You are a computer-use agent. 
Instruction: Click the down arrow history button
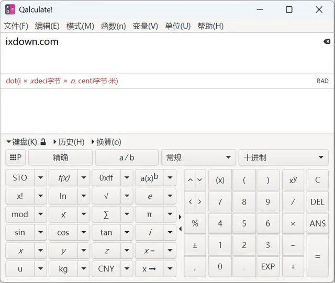coord(200,180)
